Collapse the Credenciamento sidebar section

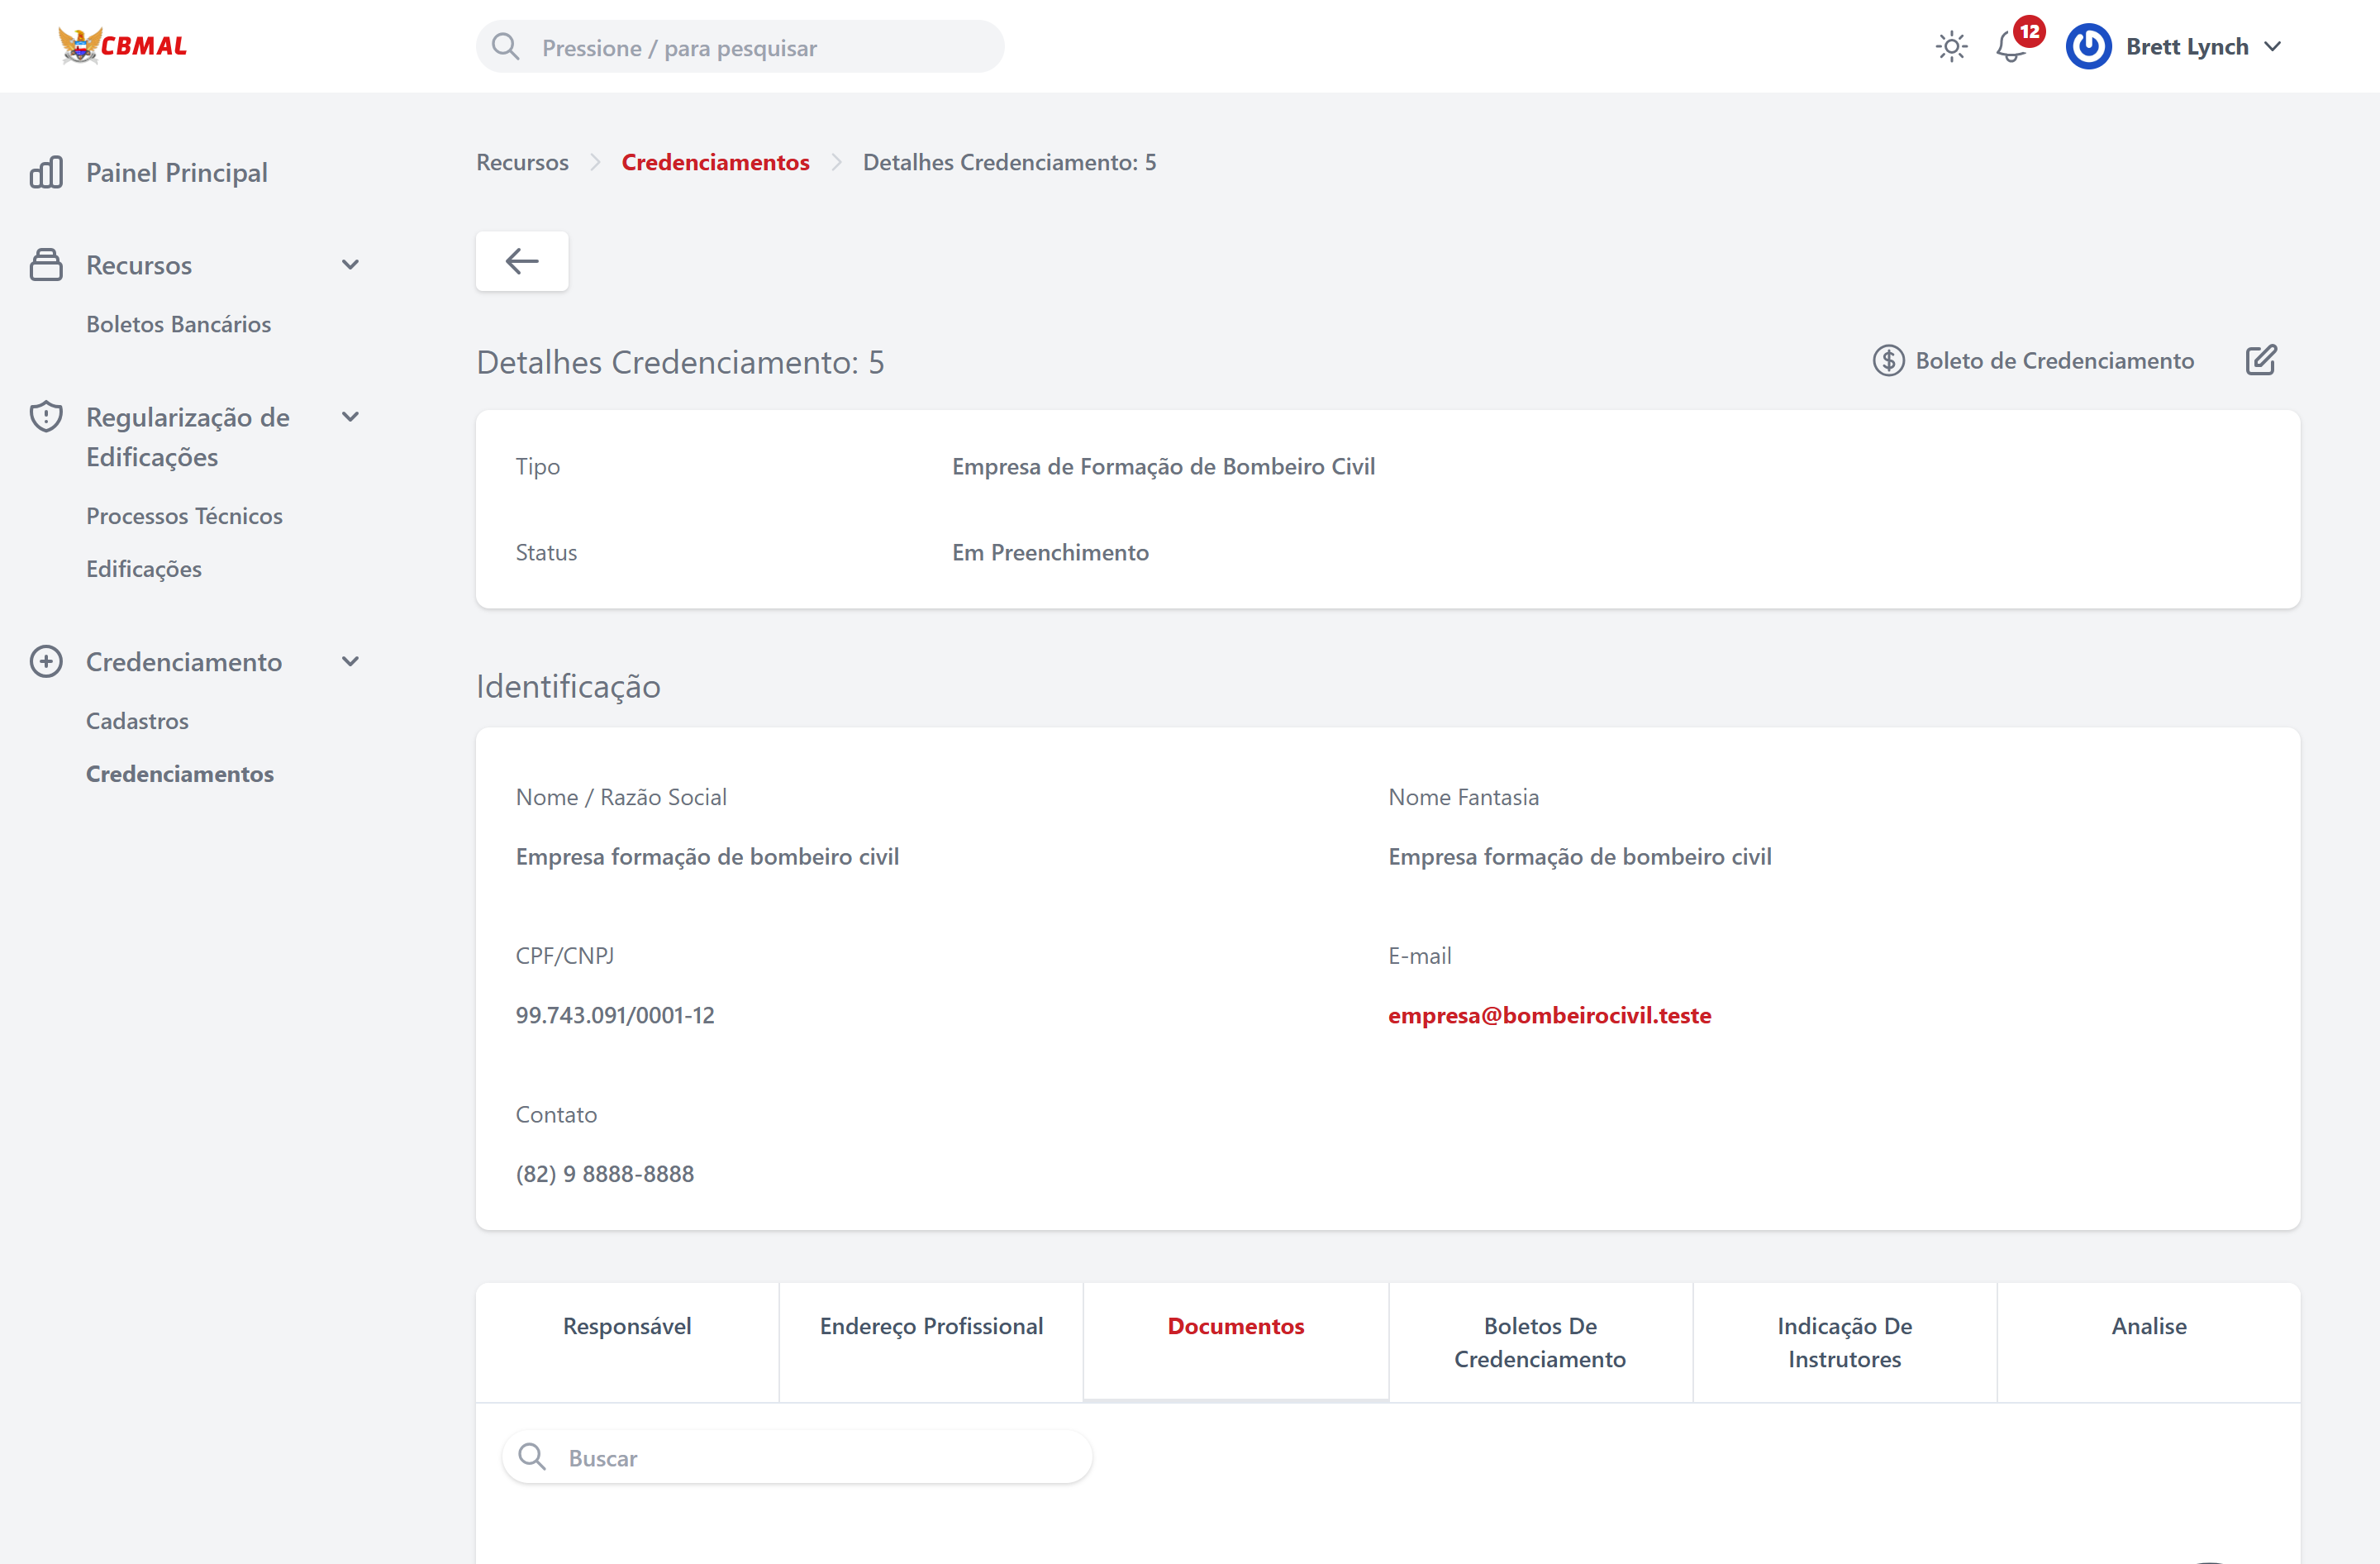coord(350,661)
